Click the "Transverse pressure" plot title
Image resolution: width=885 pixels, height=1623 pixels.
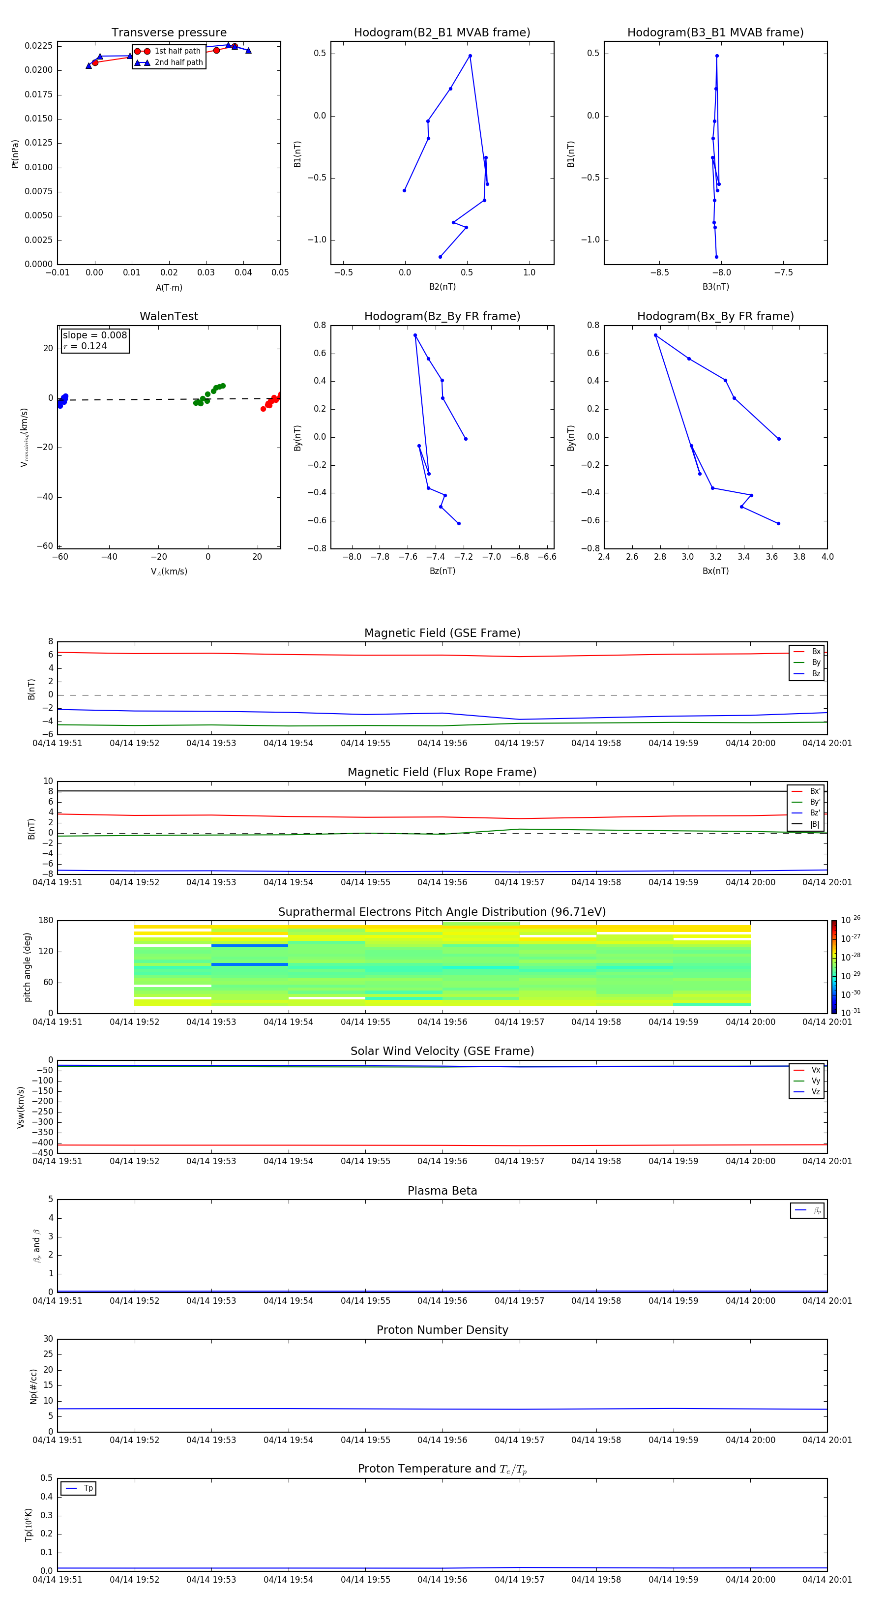point(169,33)
